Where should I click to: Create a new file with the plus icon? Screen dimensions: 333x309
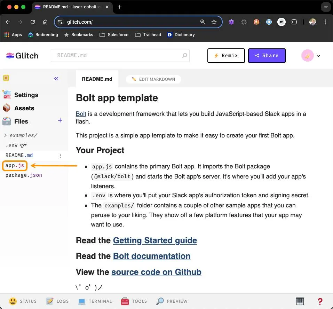(60, 120)
